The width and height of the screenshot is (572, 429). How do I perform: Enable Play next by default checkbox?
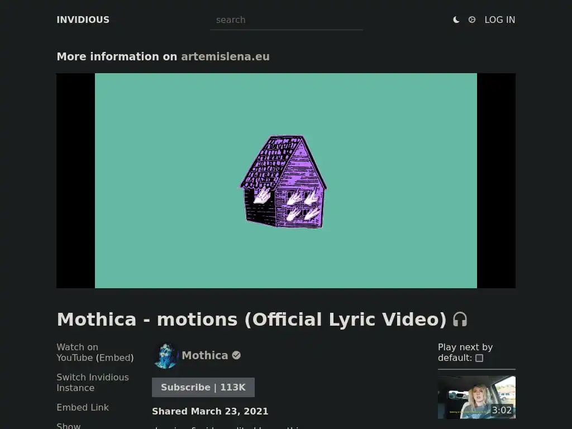coord(479,358)
